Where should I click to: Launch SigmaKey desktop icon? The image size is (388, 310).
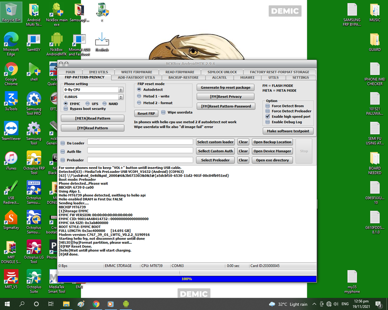pyautogui.click(x=11, y=220)
